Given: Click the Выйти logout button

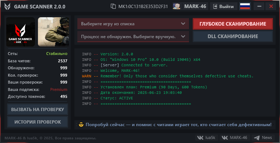Looking at the screenshot, I should pyautogui.click(x=224, y=7).
